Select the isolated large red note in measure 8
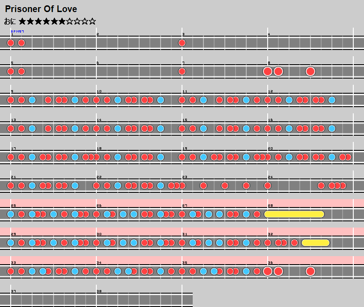Screen dimensions: 364x307 pos(310,71)
